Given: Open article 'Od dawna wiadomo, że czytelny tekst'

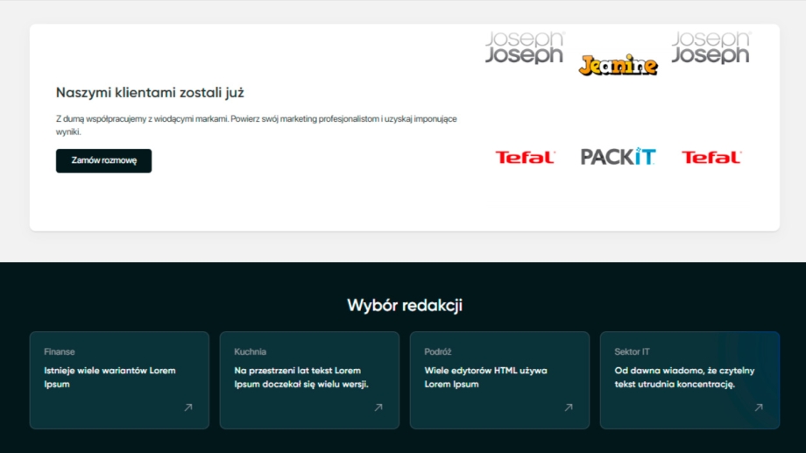Looking at the screenshot, I should [683, 378].
